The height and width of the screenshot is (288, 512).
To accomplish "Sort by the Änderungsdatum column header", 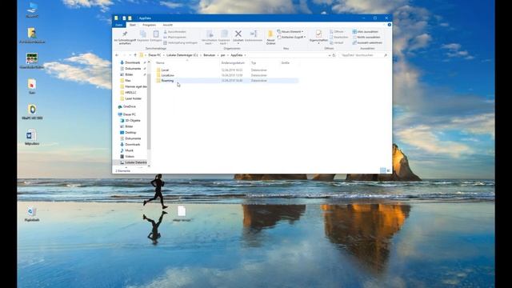I will 234,62.
